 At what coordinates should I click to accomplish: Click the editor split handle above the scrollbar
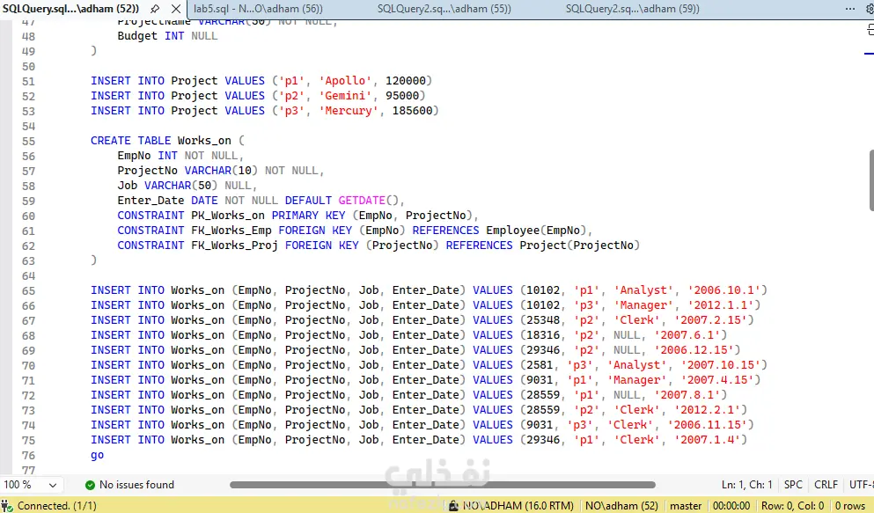(x=870, y=30)
